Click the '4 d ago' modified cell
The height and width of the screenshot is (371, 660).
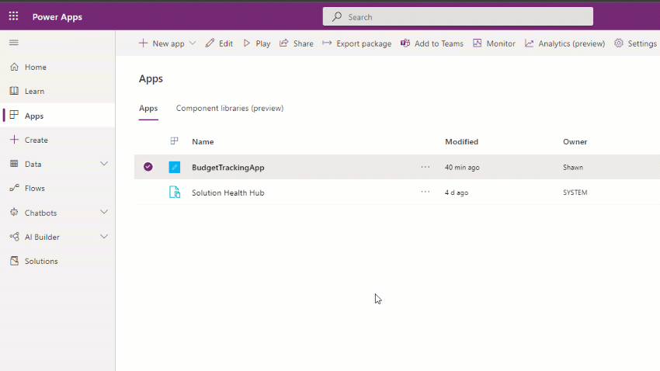point(457,192)
